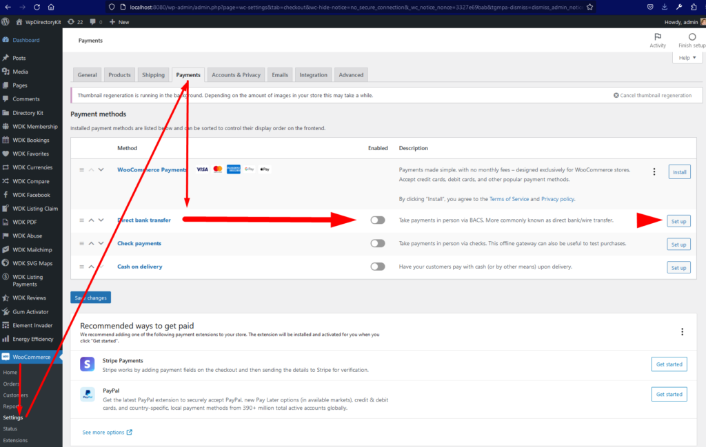Grab drag handle for Cash on delivery row
The height and width of the screenshot is (447, 706).
[x=81, y=267]
